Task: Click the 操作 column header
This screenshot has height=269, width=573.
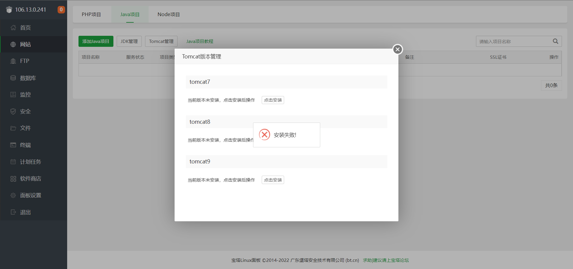Action: 554,57
